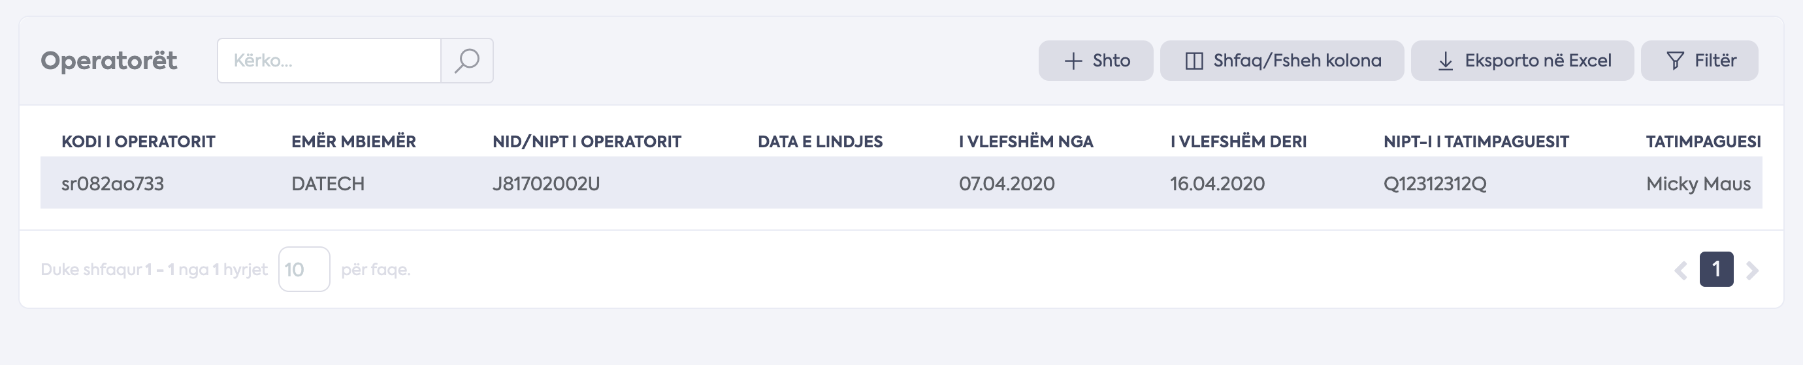Sort by I Vlefshëm Deri column header
The height and width of the screenshot is (365, 1803).
1238,141
